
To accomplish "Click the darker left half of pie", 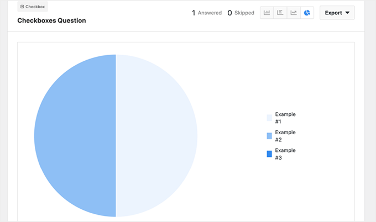I will click(x=75, y=135).
